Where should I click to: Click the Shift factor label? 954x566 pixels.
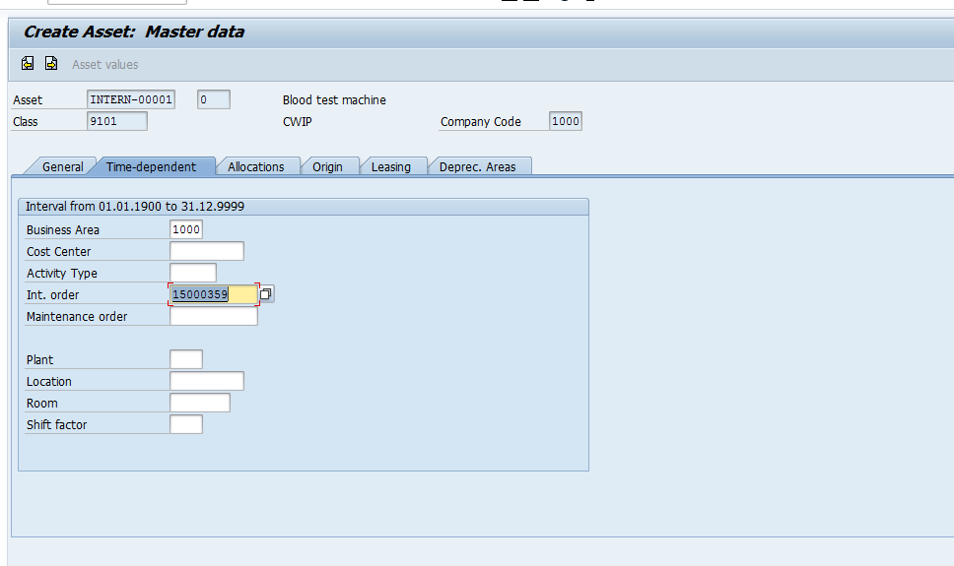[x=56, y=425]
